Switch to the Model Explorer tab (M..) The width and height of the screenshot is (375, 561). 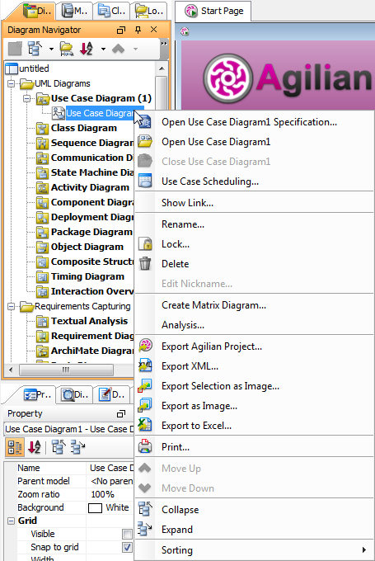point(74,11)
